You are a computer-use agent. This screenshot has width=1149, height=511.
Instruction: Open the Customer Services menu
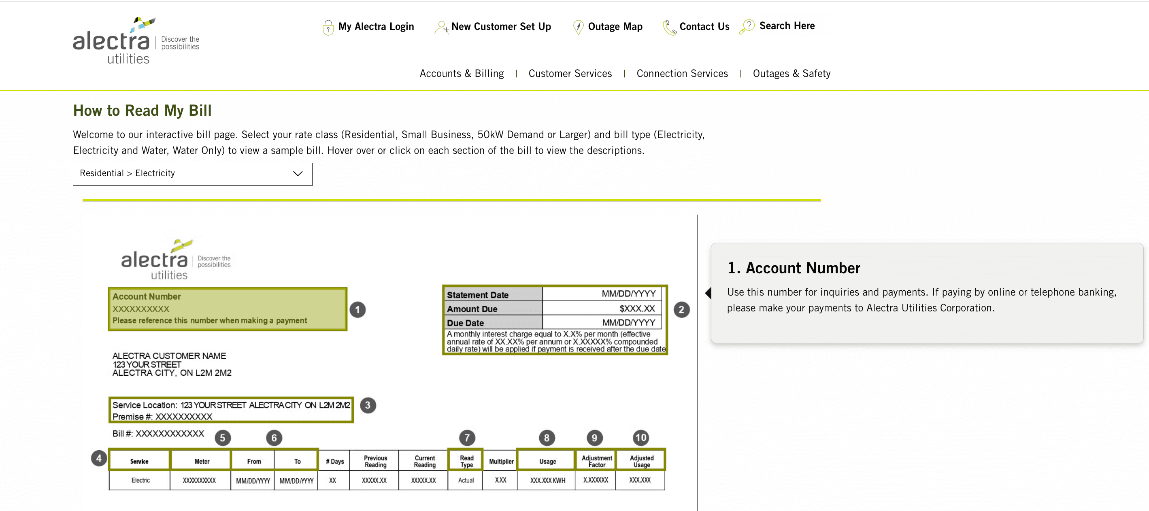coord(570,74)
